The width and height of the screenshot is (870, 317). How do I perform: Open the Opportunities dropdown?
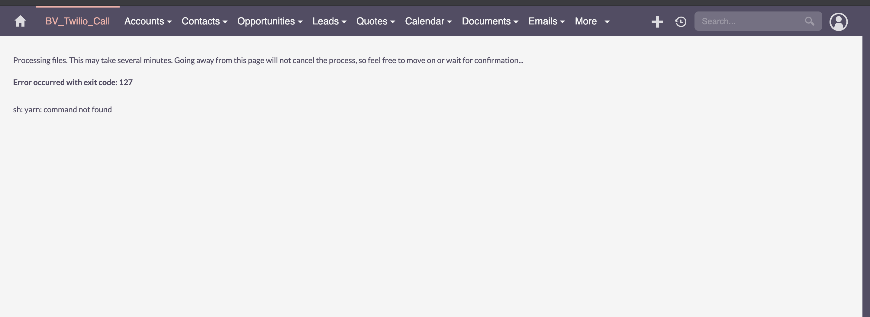click(x=269, y=21)
